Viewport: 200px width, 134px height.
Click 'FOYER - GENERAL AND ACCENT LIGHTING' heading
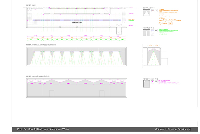point(41,44)
